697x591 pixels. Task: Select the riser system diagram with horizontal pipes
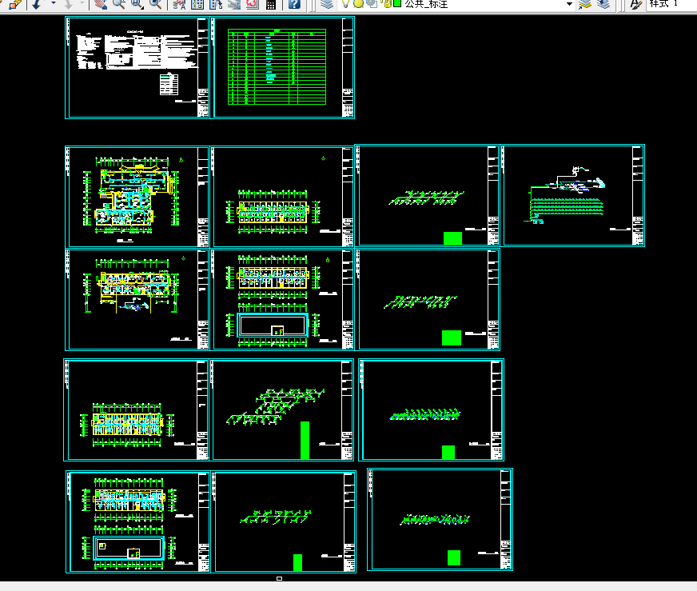click(572, 195)
